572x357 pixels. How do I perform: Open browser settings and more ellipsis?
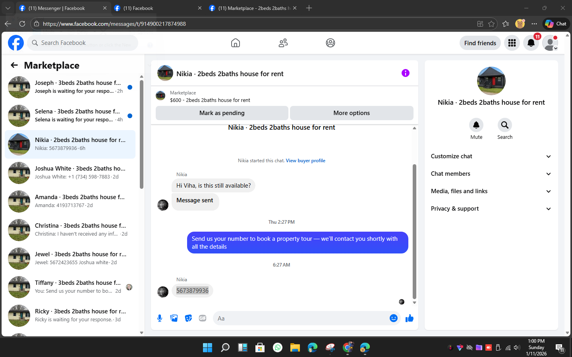click(x=534, y=24)
